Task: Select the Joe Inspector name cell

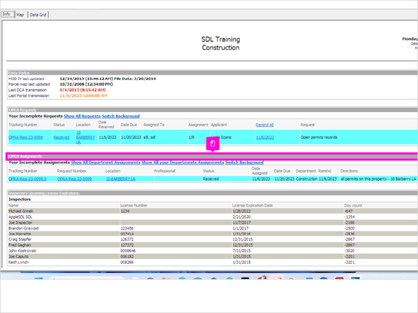Action: [x=20, y=223]
